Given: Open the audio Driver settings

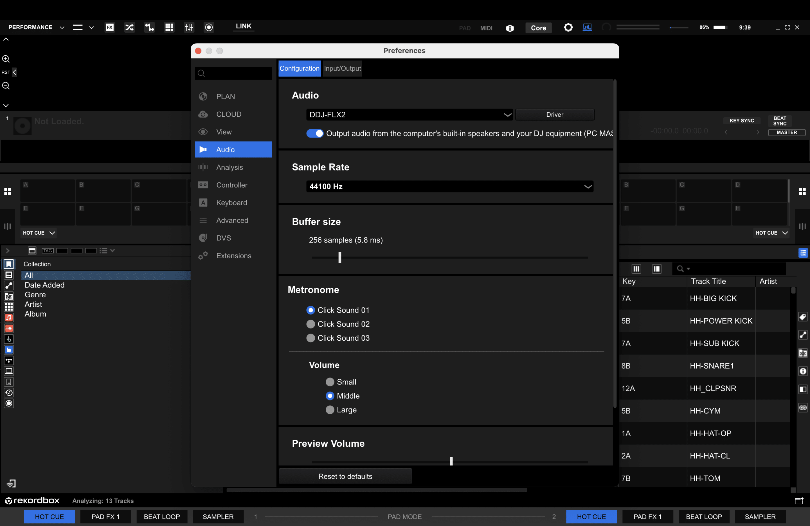Looking at the screenshot, I should click(x=554, y=114).
